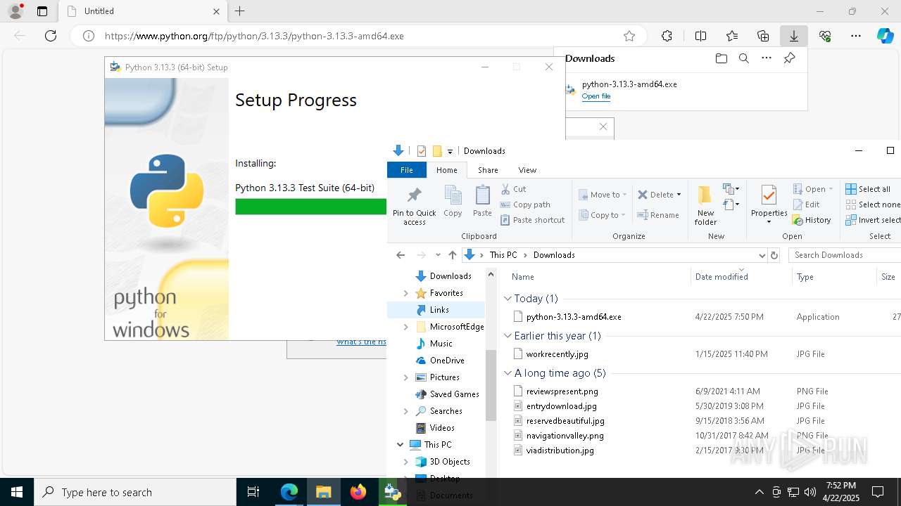Click Paste in Explorer ribbon
This screenshot has width=901, height=506.
(482, 201)
